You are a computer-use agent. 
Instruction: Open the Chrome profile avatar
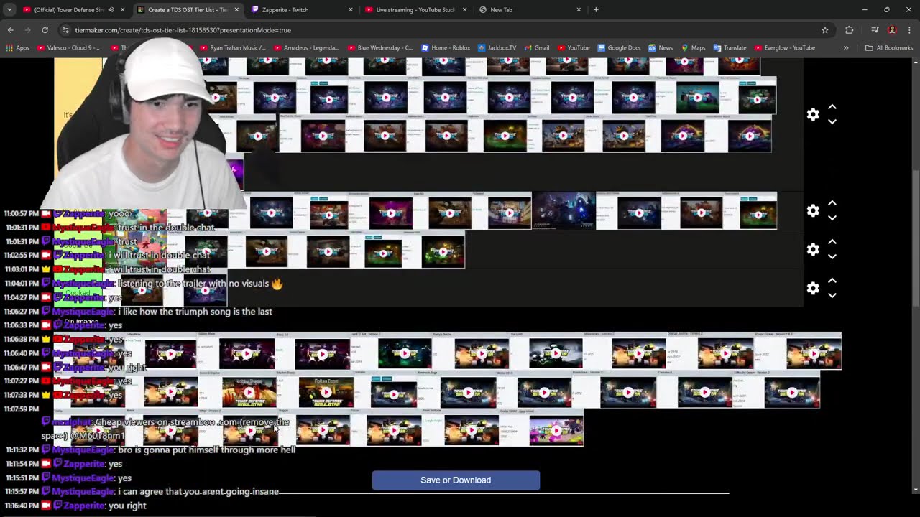coord(892,30)
